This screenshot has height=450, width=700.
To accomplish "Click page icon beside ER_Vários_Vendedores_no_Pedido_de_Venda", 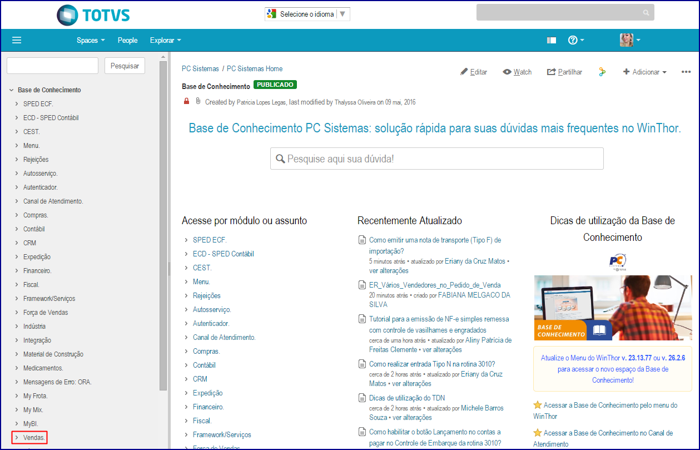I will click(x=362, y=285).
